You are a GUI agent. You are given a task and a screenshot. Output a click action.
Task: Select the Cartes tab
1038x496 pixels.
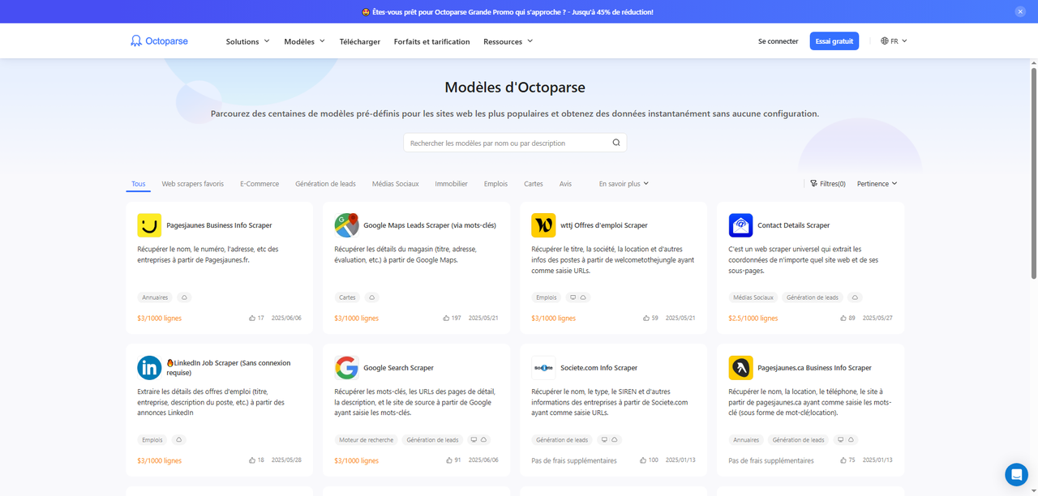click(x=534, y=184)
